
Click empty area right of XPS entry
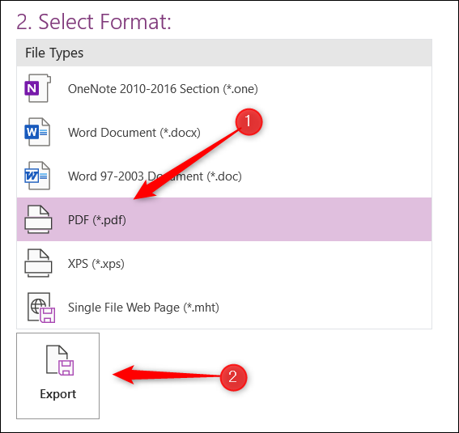(x=278, y=263)
